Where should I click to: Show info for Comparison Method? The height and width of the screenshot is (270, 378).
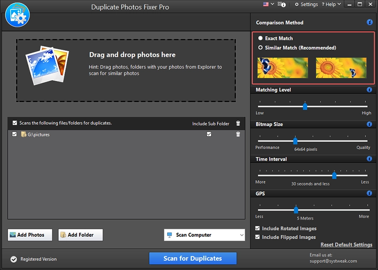[369, 22]
